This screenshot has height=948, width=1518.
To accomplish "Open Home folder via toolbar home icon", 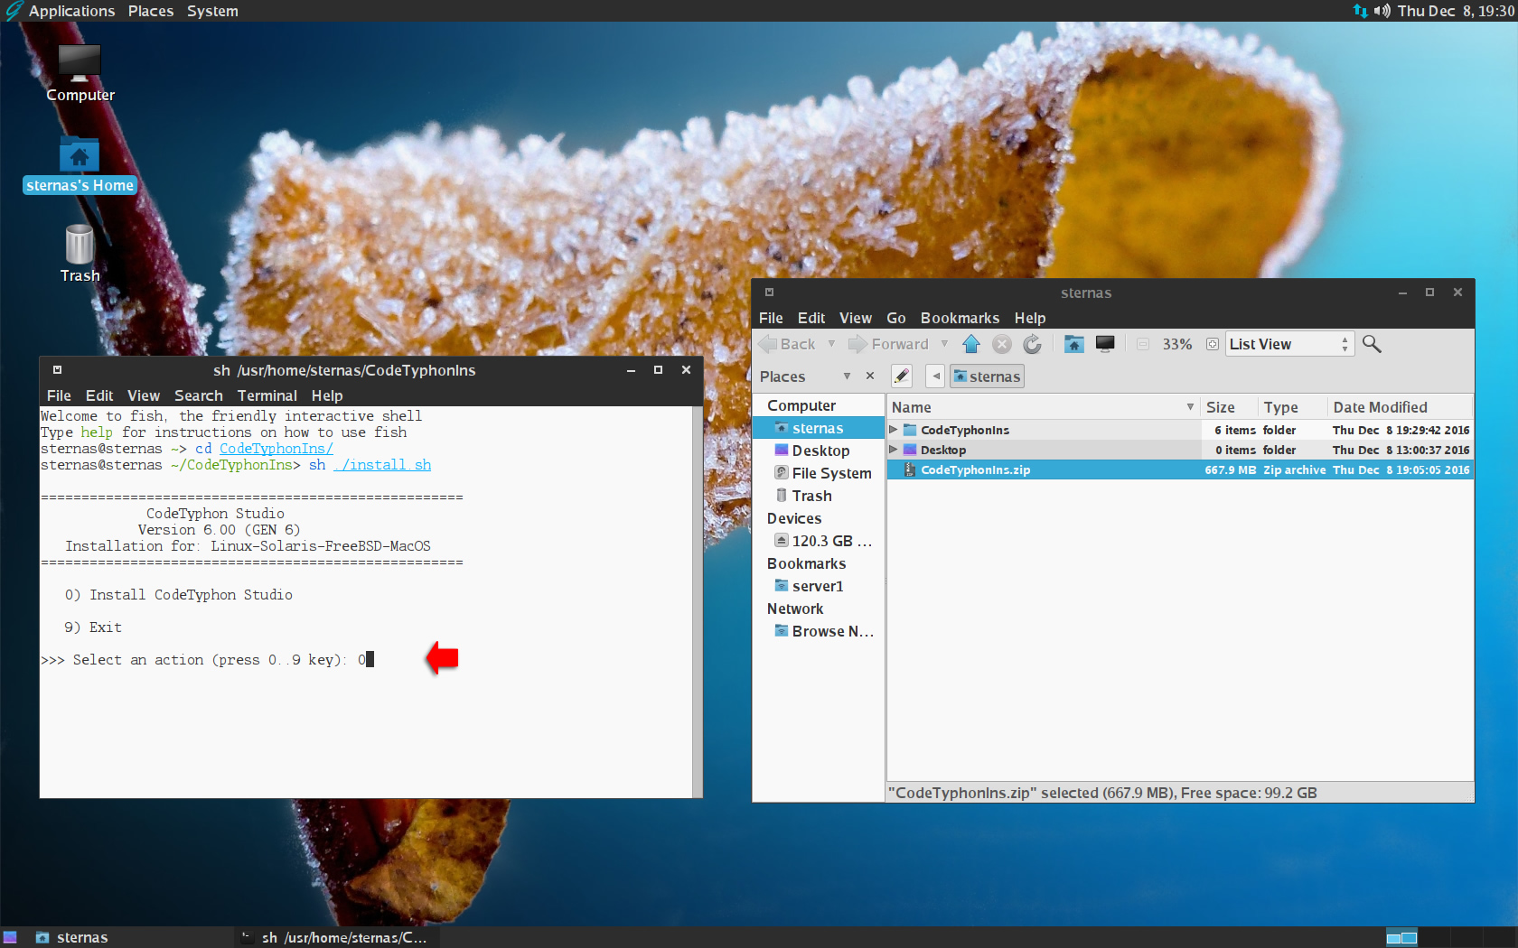I will (x=1073, y=344).
